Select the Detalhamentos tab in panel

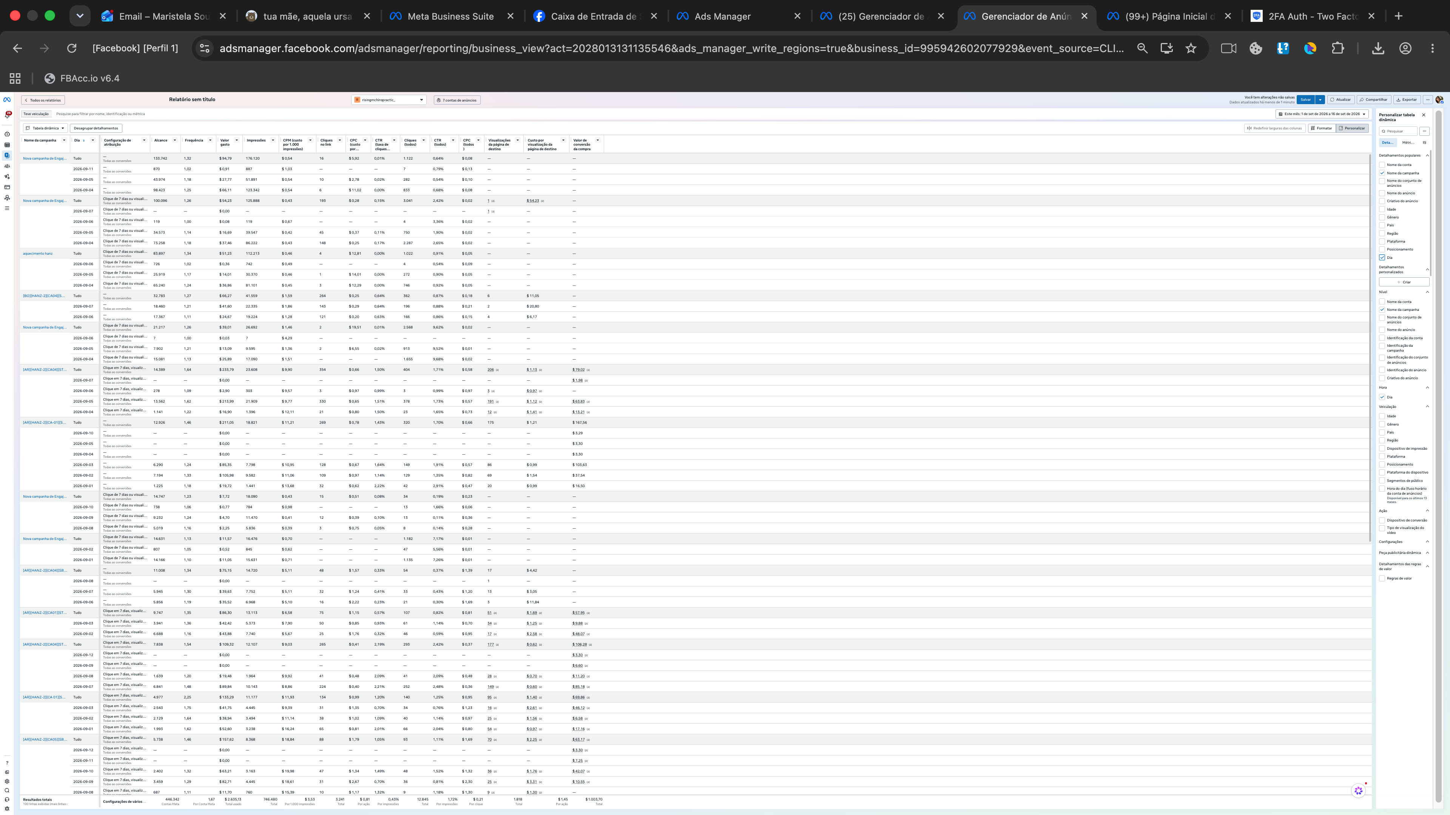(x=1388, y=143)
